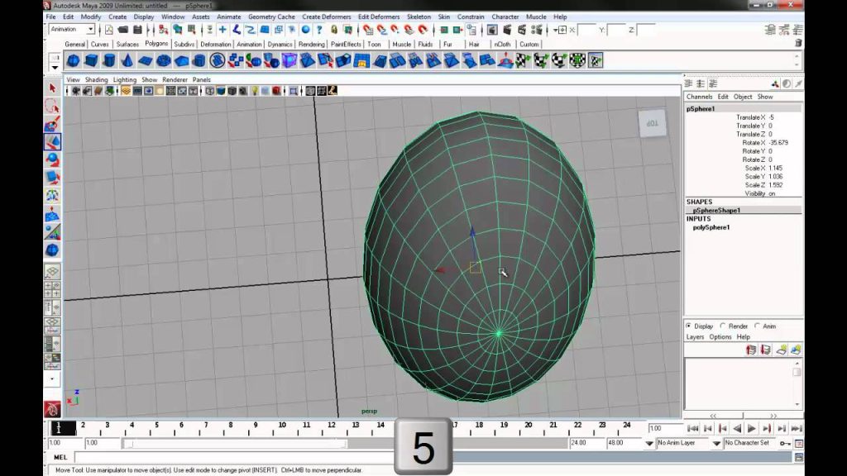847x476 pixels.
Task: Open the Channels menu in Channel Box
Action: point(699,97)
